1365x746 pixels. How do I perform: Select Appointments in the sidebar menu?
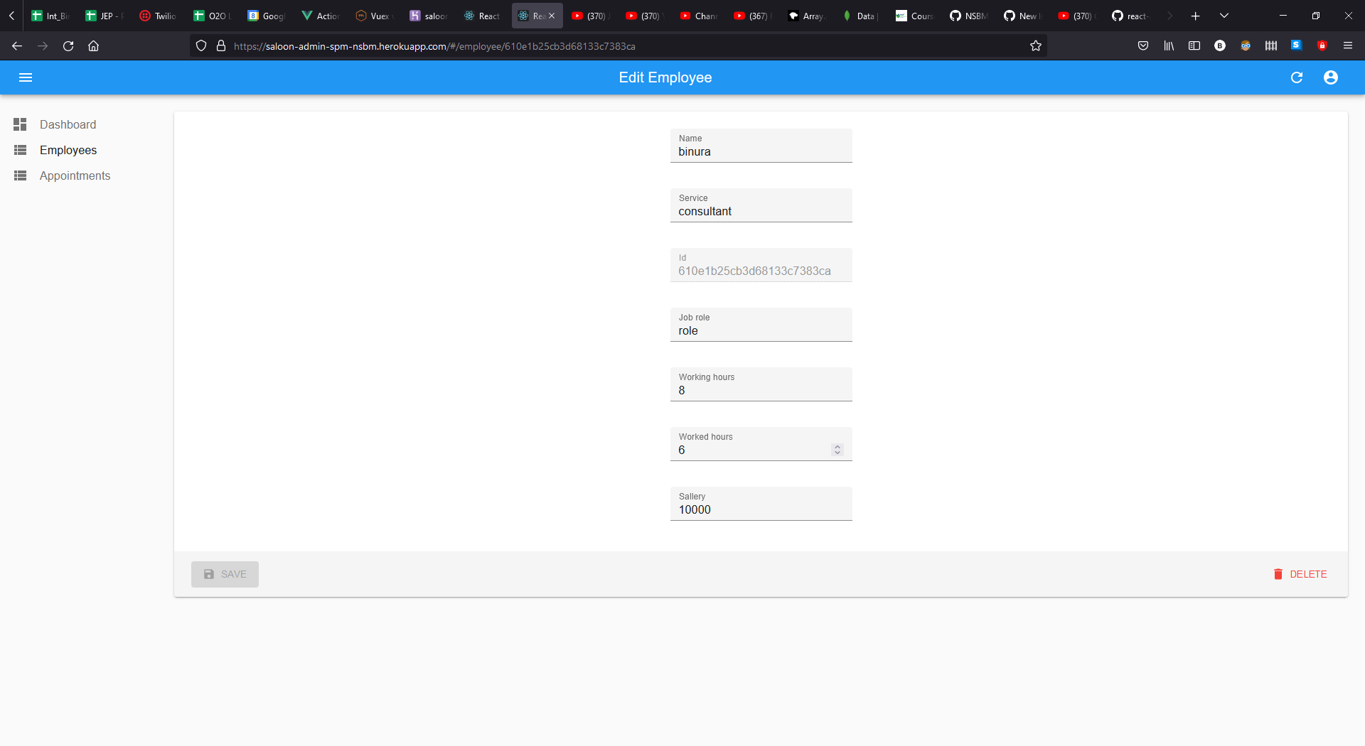coord(75,175)
